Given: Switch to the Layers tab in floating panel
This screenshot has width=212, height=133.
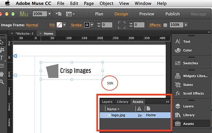Looking at the screenshot, I should (x=107, y=102).
